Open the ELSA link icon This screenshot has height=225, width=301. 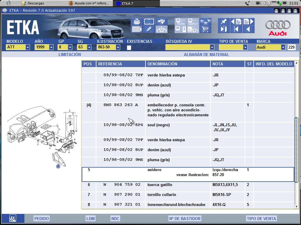pyautogui.click(x=180, y=22)
